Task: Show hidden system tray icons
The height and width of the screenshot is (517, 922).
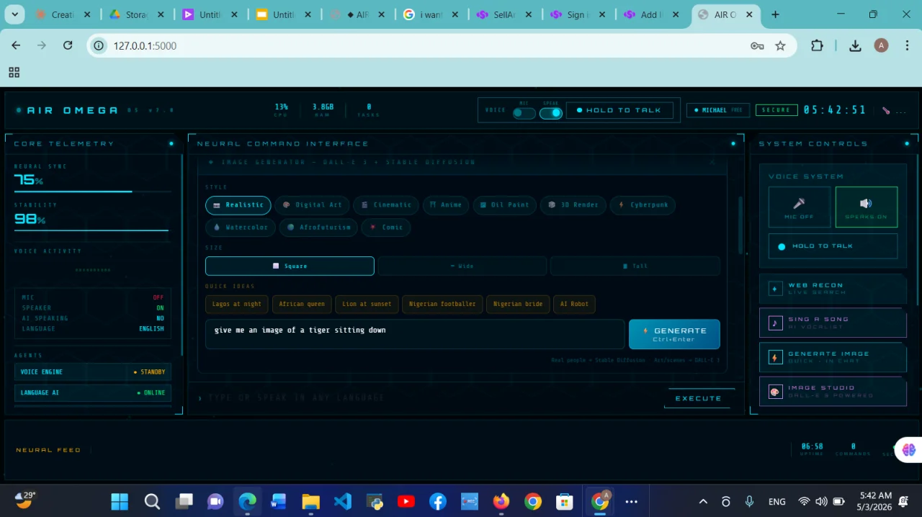Action: tap(703, 501)
